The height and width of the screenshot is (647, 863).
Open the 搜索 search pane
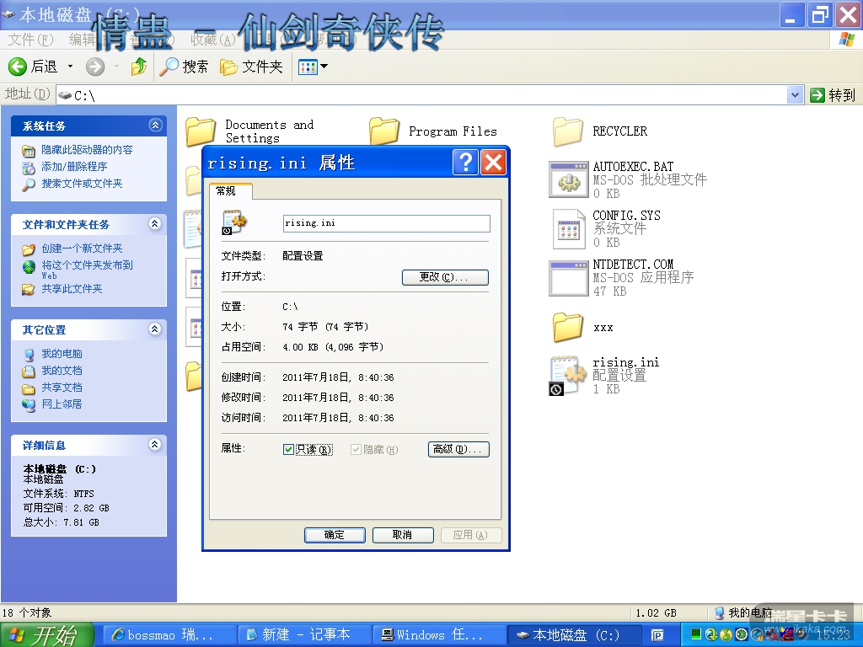[x=185, y=67]
